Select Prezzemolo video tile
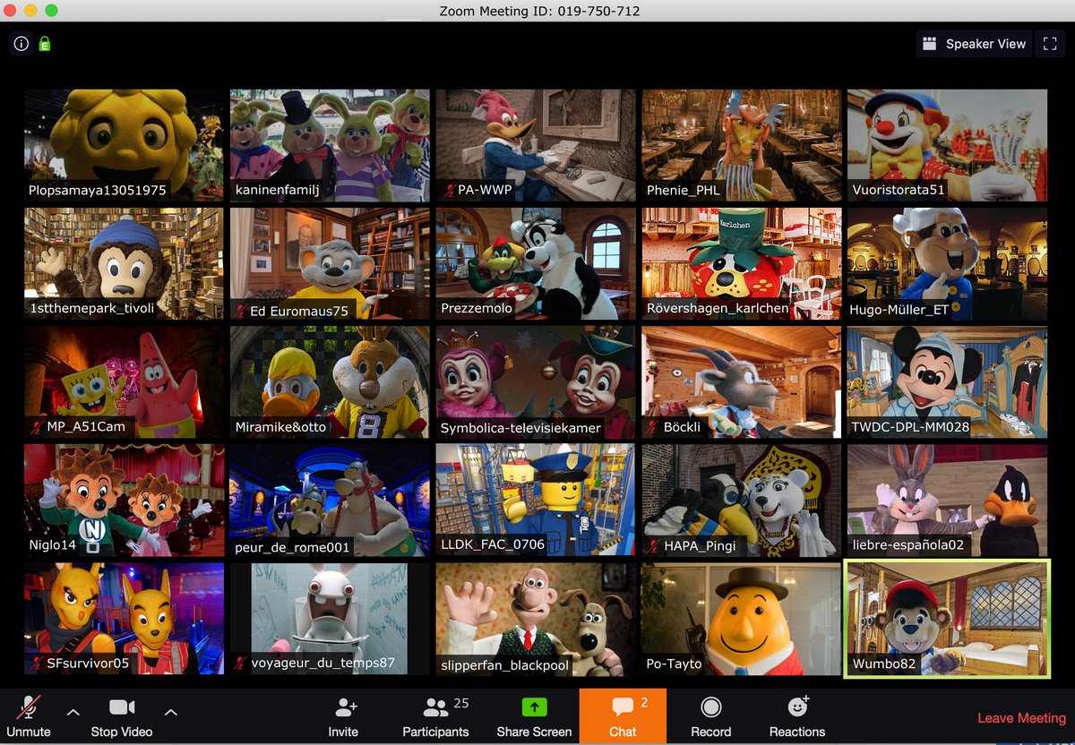This screenshot has width=1075, height=745. click(x=536, y=263)
